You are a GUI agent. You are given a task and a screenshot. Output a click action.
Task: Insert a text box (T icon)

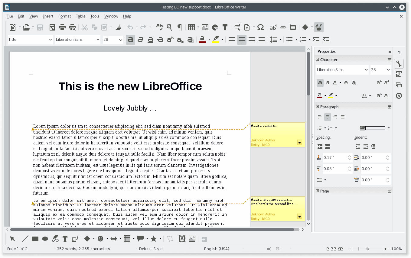point(225,27)
